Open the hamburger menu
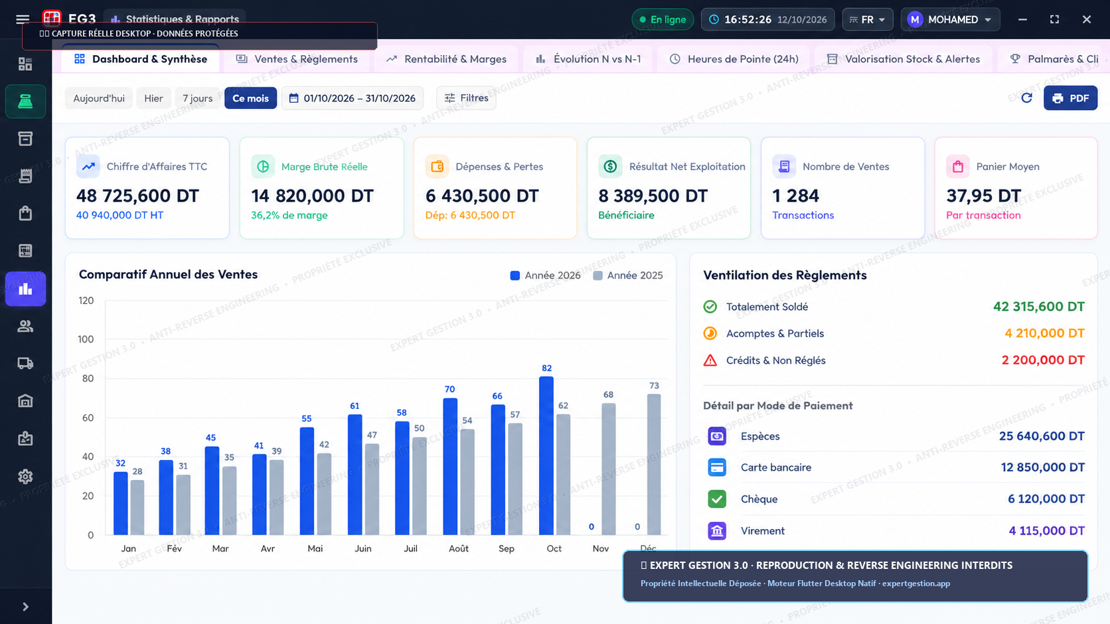 tap(23, 19)
